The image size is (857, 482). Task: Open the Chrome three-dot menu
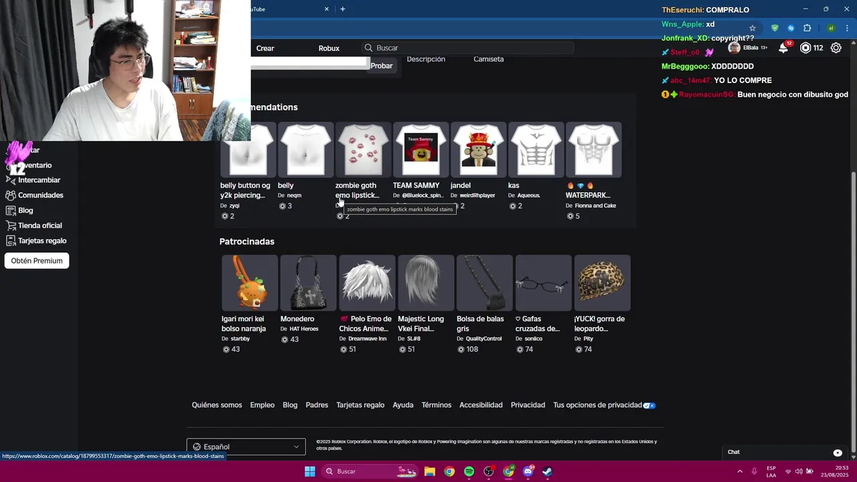pyautogui.click(x=848, y=28)
